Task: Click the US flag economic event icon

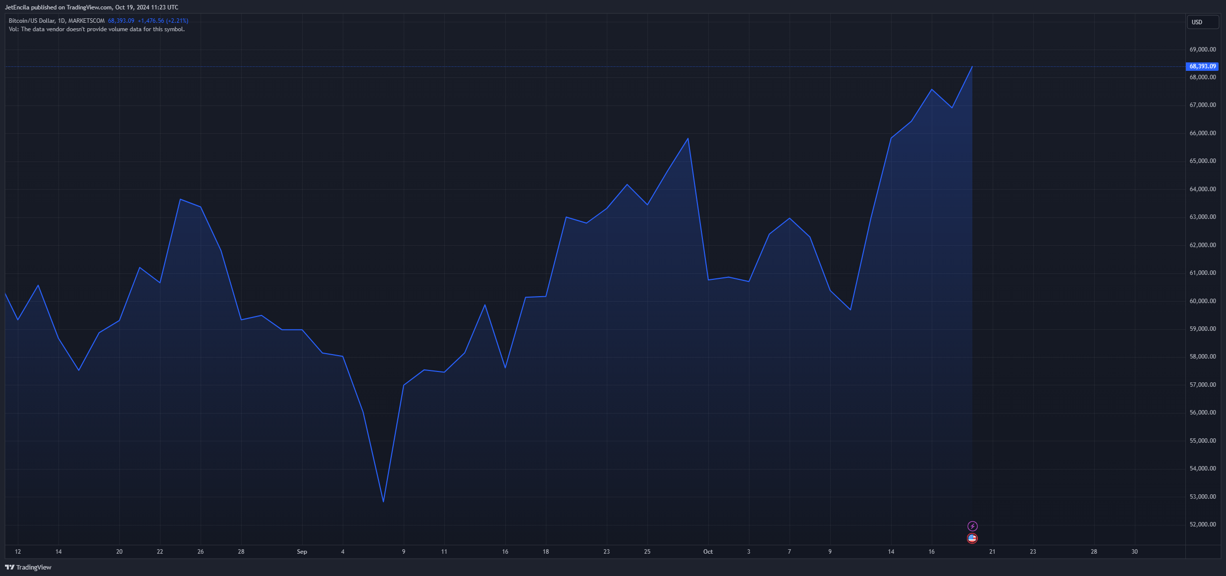Action: [x=972, y=538]
